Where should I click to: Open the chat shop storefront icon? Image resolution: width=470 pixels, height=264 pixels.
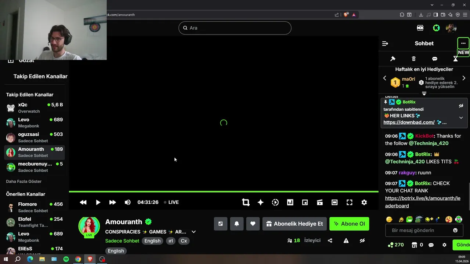pos(415,245)
